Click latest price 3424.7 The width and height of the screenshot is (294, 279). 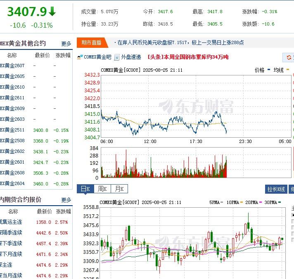(41, 162)
